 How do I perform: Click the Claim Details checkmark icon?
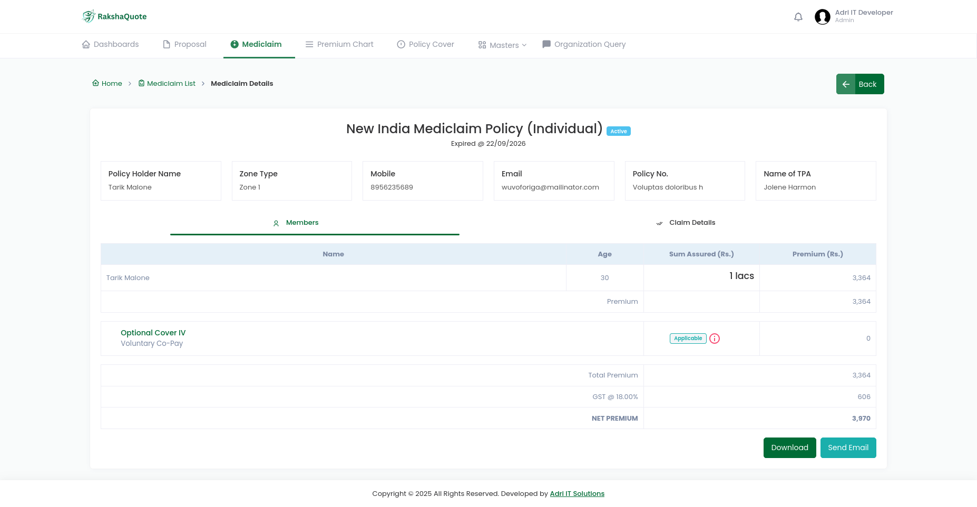click(659, 223)
